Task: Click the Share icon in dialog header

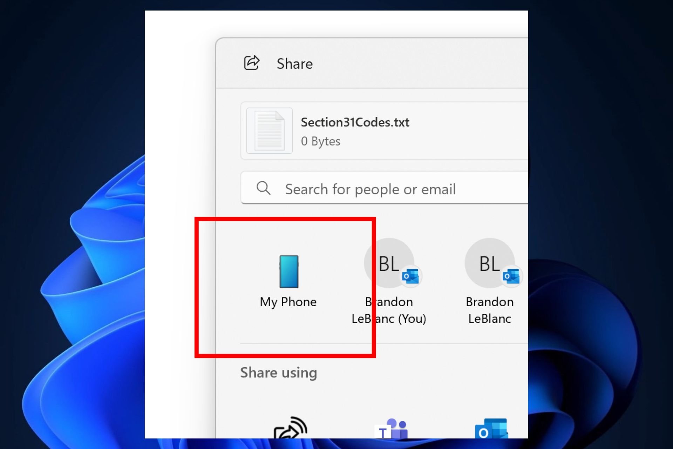Action: click(252, 63)
